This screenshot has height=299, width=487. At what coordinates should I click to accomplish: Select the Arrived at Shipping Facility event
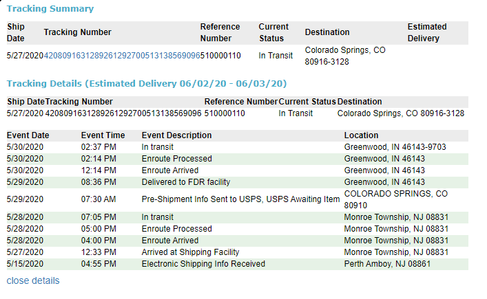tap(190, 252)
